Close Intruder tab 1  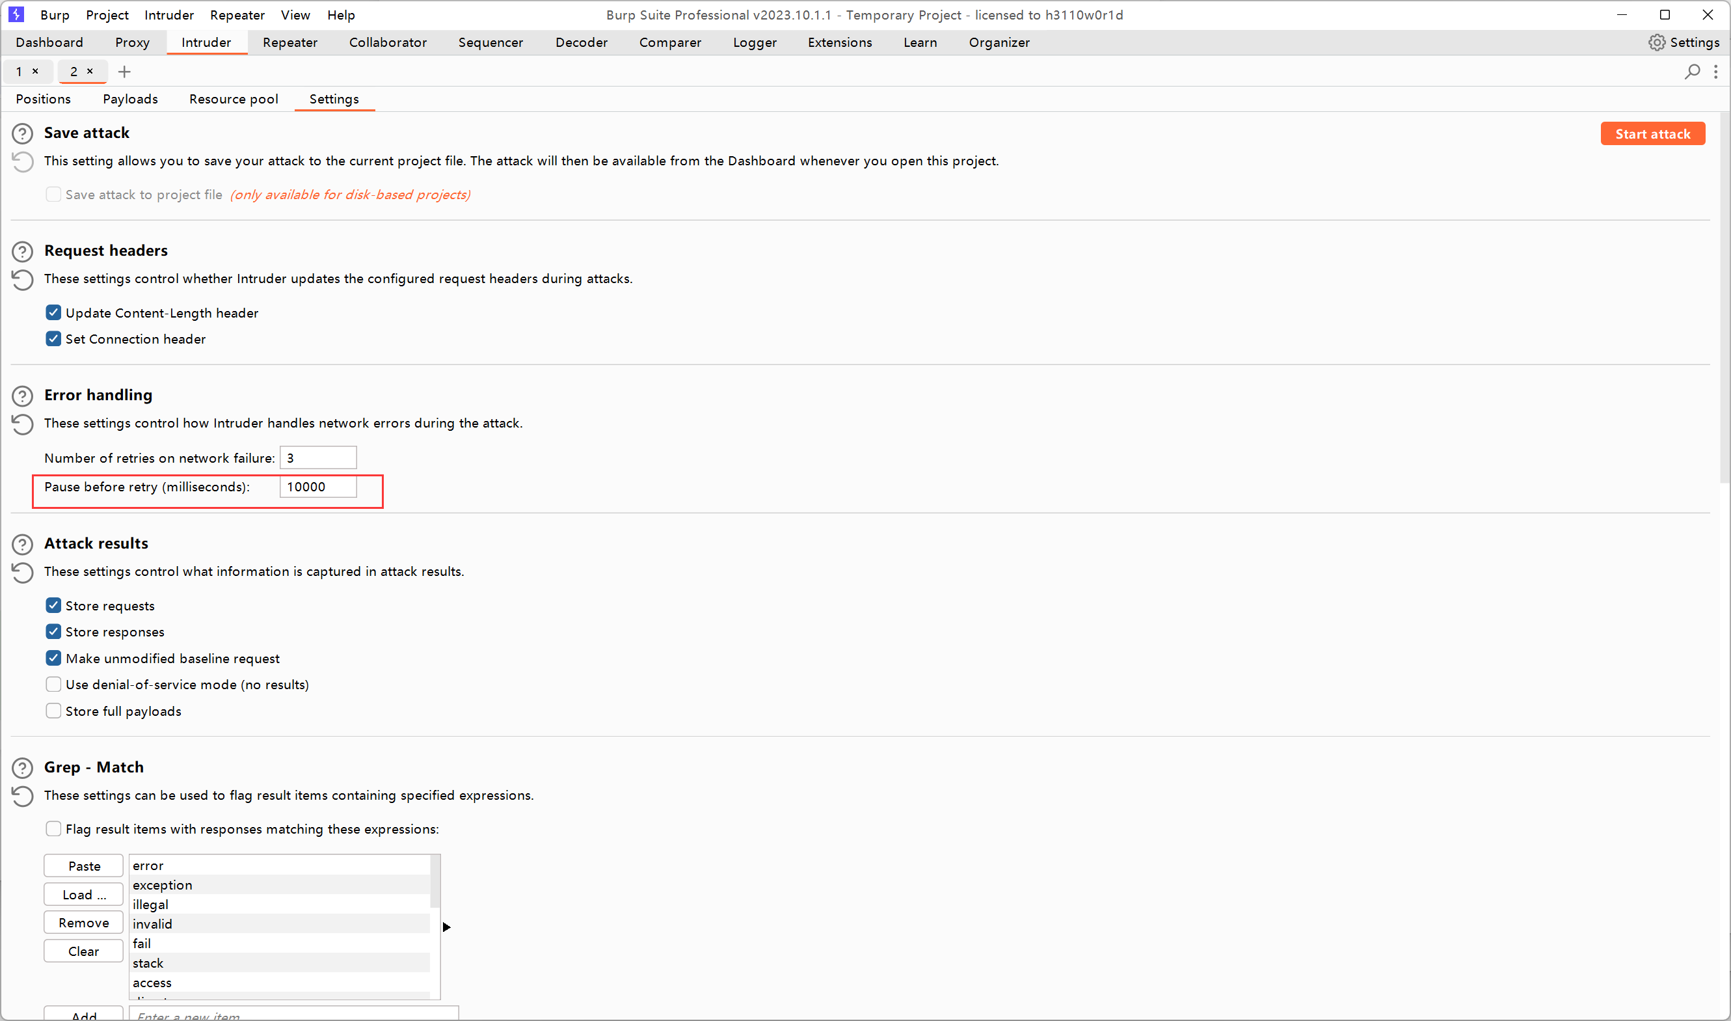tap(35, 71)
